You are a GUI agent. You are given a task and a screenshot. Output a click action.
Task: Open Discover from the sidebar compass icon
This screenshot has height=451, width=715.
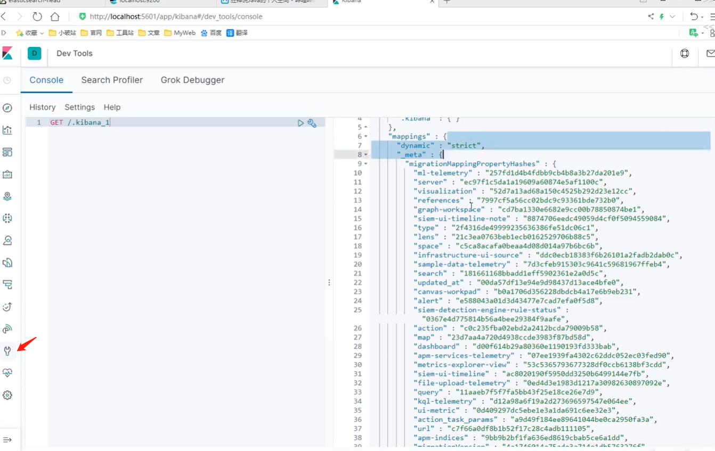(7, 108)
